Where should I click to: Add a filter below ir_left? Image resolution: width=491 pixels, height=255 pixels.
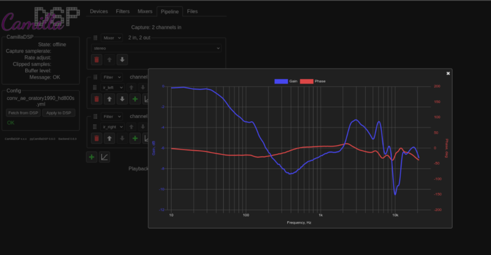[x=134, y=99]
